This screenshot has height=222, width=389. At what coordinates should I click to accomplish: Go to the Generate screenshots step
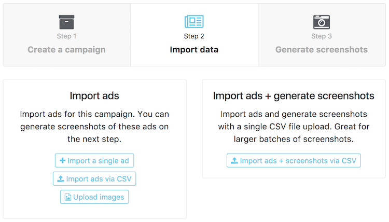coord(322,50)
